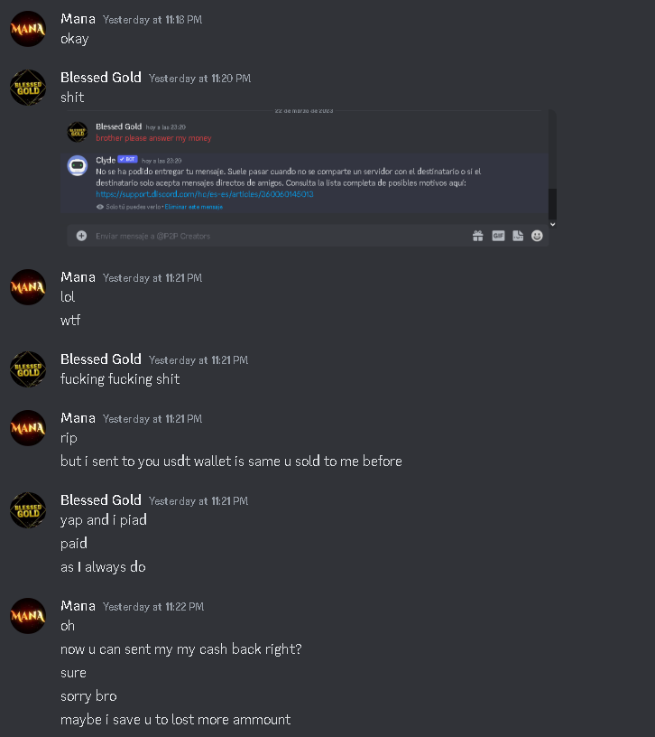The image size is (655, 737).
Task: Open the gift icon in embedded chat
Action: click(477, 236)
